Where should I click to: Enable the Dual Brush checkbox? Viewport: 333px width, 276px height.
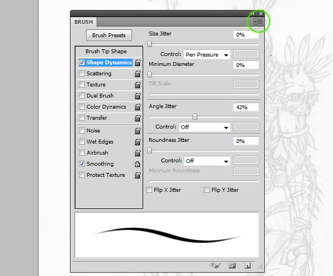82,95
